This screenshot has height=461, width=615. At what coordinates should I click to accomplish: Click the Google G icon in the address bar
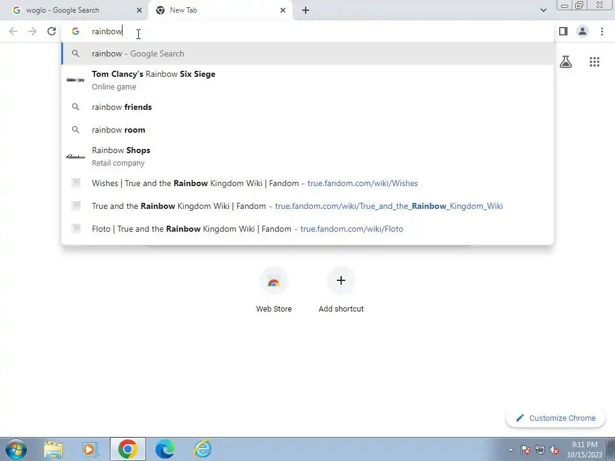76,31
